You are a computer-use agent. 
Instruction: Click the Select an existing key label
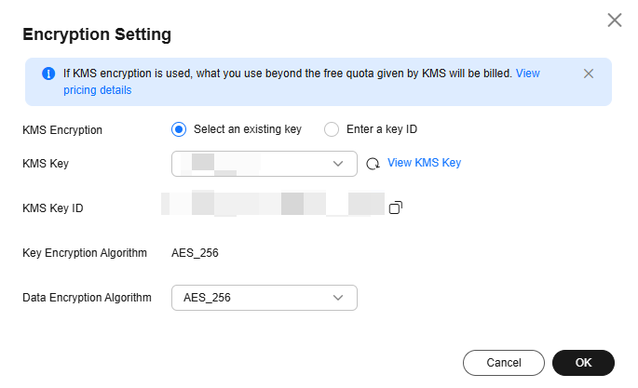tap(248, 129)
